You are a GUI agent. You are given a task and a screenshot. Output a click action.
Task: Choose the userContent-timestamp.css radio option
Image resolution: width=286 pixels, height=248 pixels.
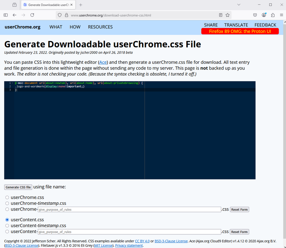pyautogui.click(x=7, y=226)
